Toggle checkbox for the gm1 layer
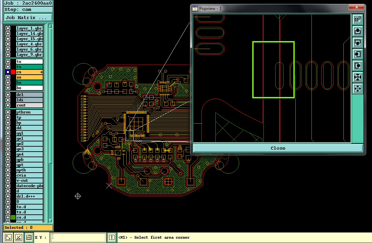This screenshot has height=243, width=372. (x=8, y=138)
